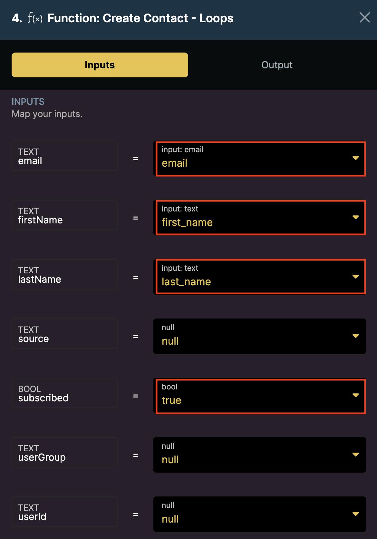Click the caret arrow on subscribed dropdown
Viewport: 377px width, 539px height.
[355, 395]
